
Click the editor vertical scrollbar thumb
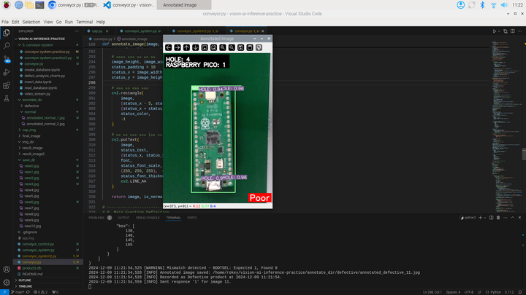coord(524,154)
